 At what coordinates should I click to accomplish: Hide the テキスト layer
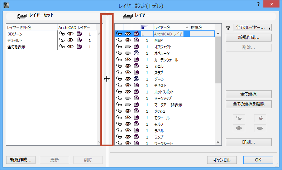click(128, 85)
